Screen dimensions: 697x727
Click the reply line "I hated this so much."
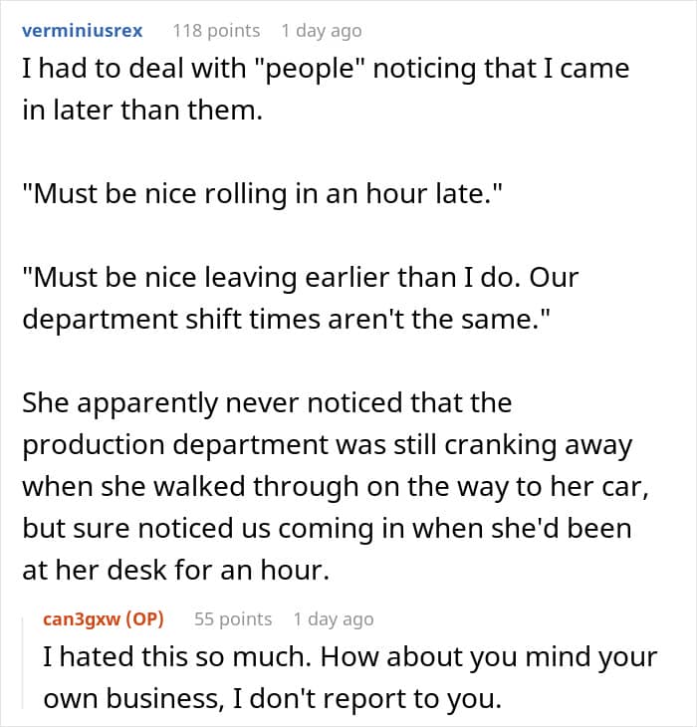(349, 658)
